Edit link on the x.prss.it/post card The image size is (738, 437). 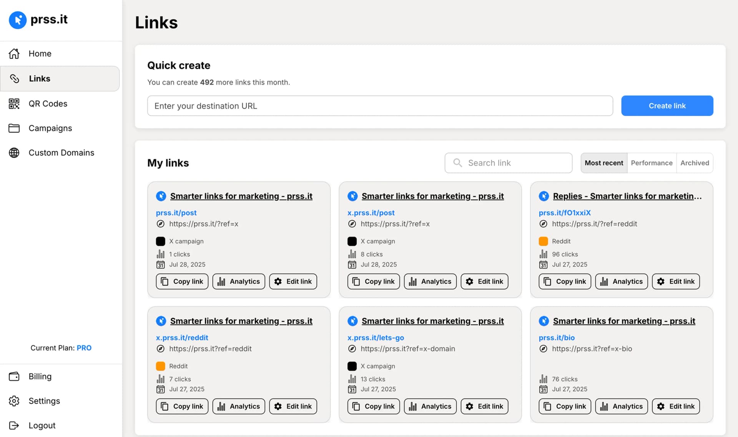tap(484, 282)
